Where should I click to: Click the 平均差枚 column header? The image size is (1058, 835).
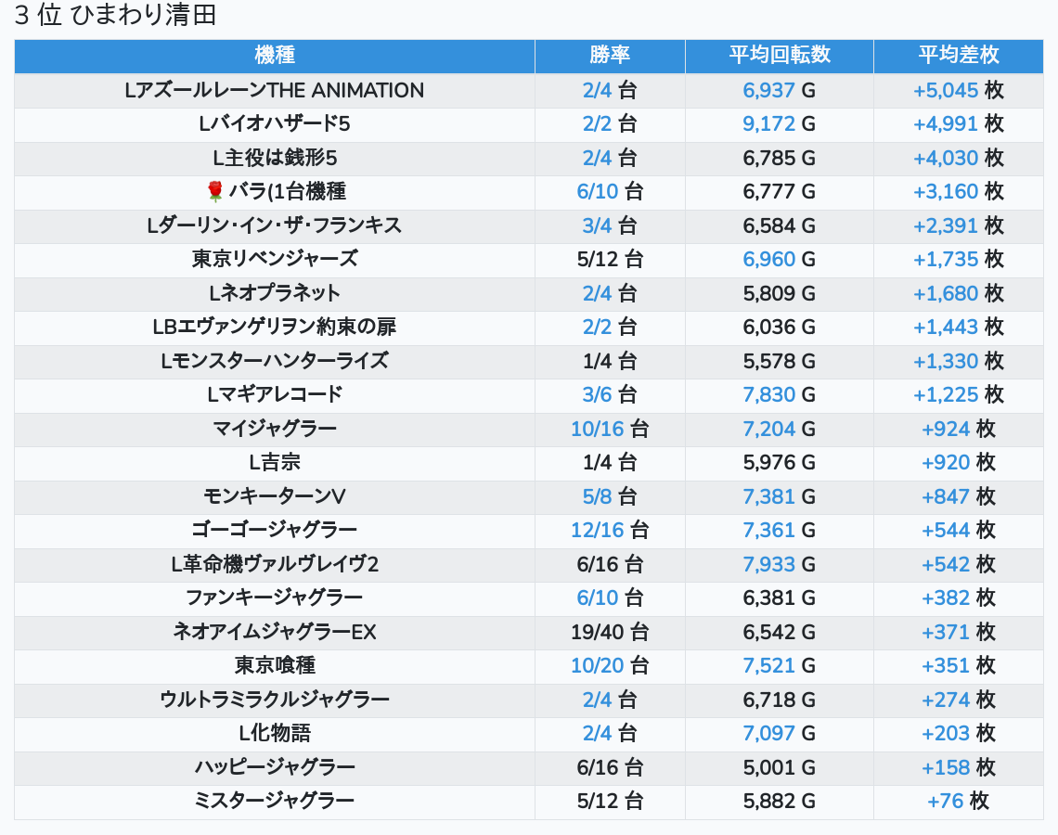point(958,56)
